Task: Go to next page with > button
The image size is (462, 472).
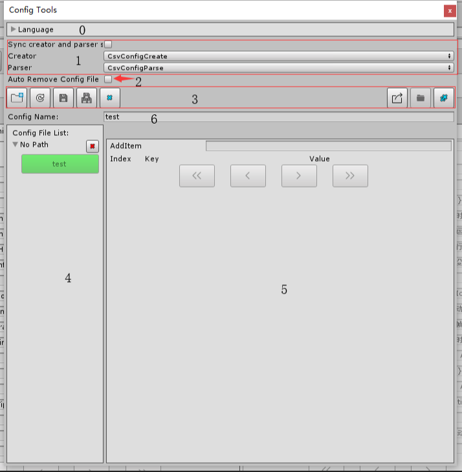Action: click(x=299, y=176)
